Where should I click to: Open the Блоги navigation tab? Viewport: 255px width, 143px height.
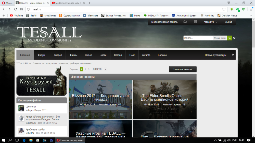tap(103, 55)
